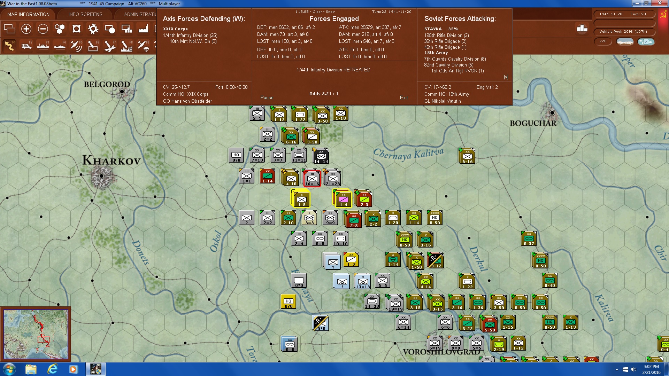The image size is (669, 376).
Task: Select yellow-highlighted 1-5 unit stack
Action: pyautogui.click(x=301, y=199)
